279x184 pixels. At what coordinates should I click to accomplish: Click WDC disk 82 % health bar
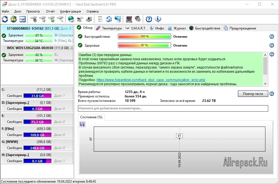click(39, 55)
